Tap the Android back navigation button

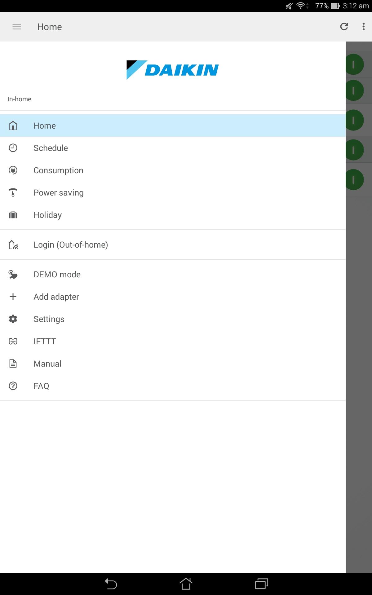pos(111,584)
